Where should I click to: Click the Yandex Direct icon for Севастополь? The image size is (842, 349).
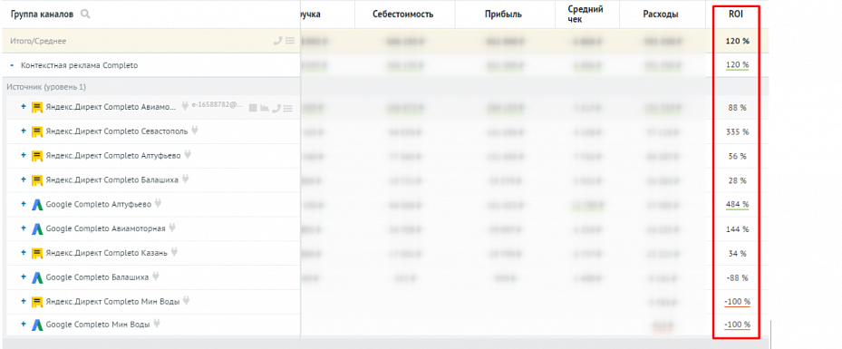(x=37, y=131)
